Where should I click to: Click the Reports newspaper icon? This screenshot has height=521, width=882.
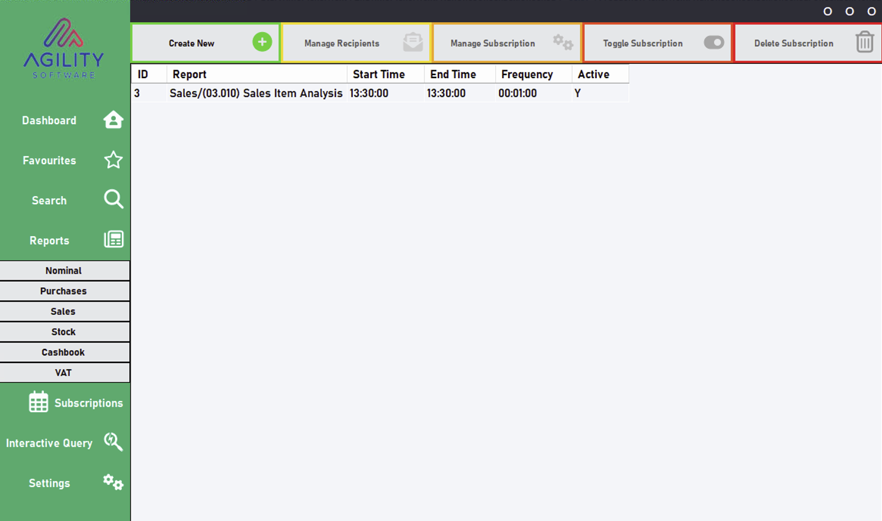click(113, 239)
